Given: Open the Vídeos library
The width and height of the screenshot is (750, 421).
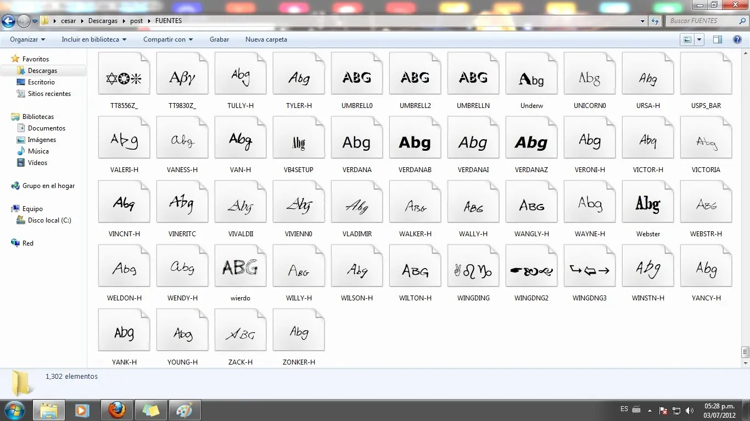Looking at the screenshot, I should pyautogui.click(x=37, y=163).
